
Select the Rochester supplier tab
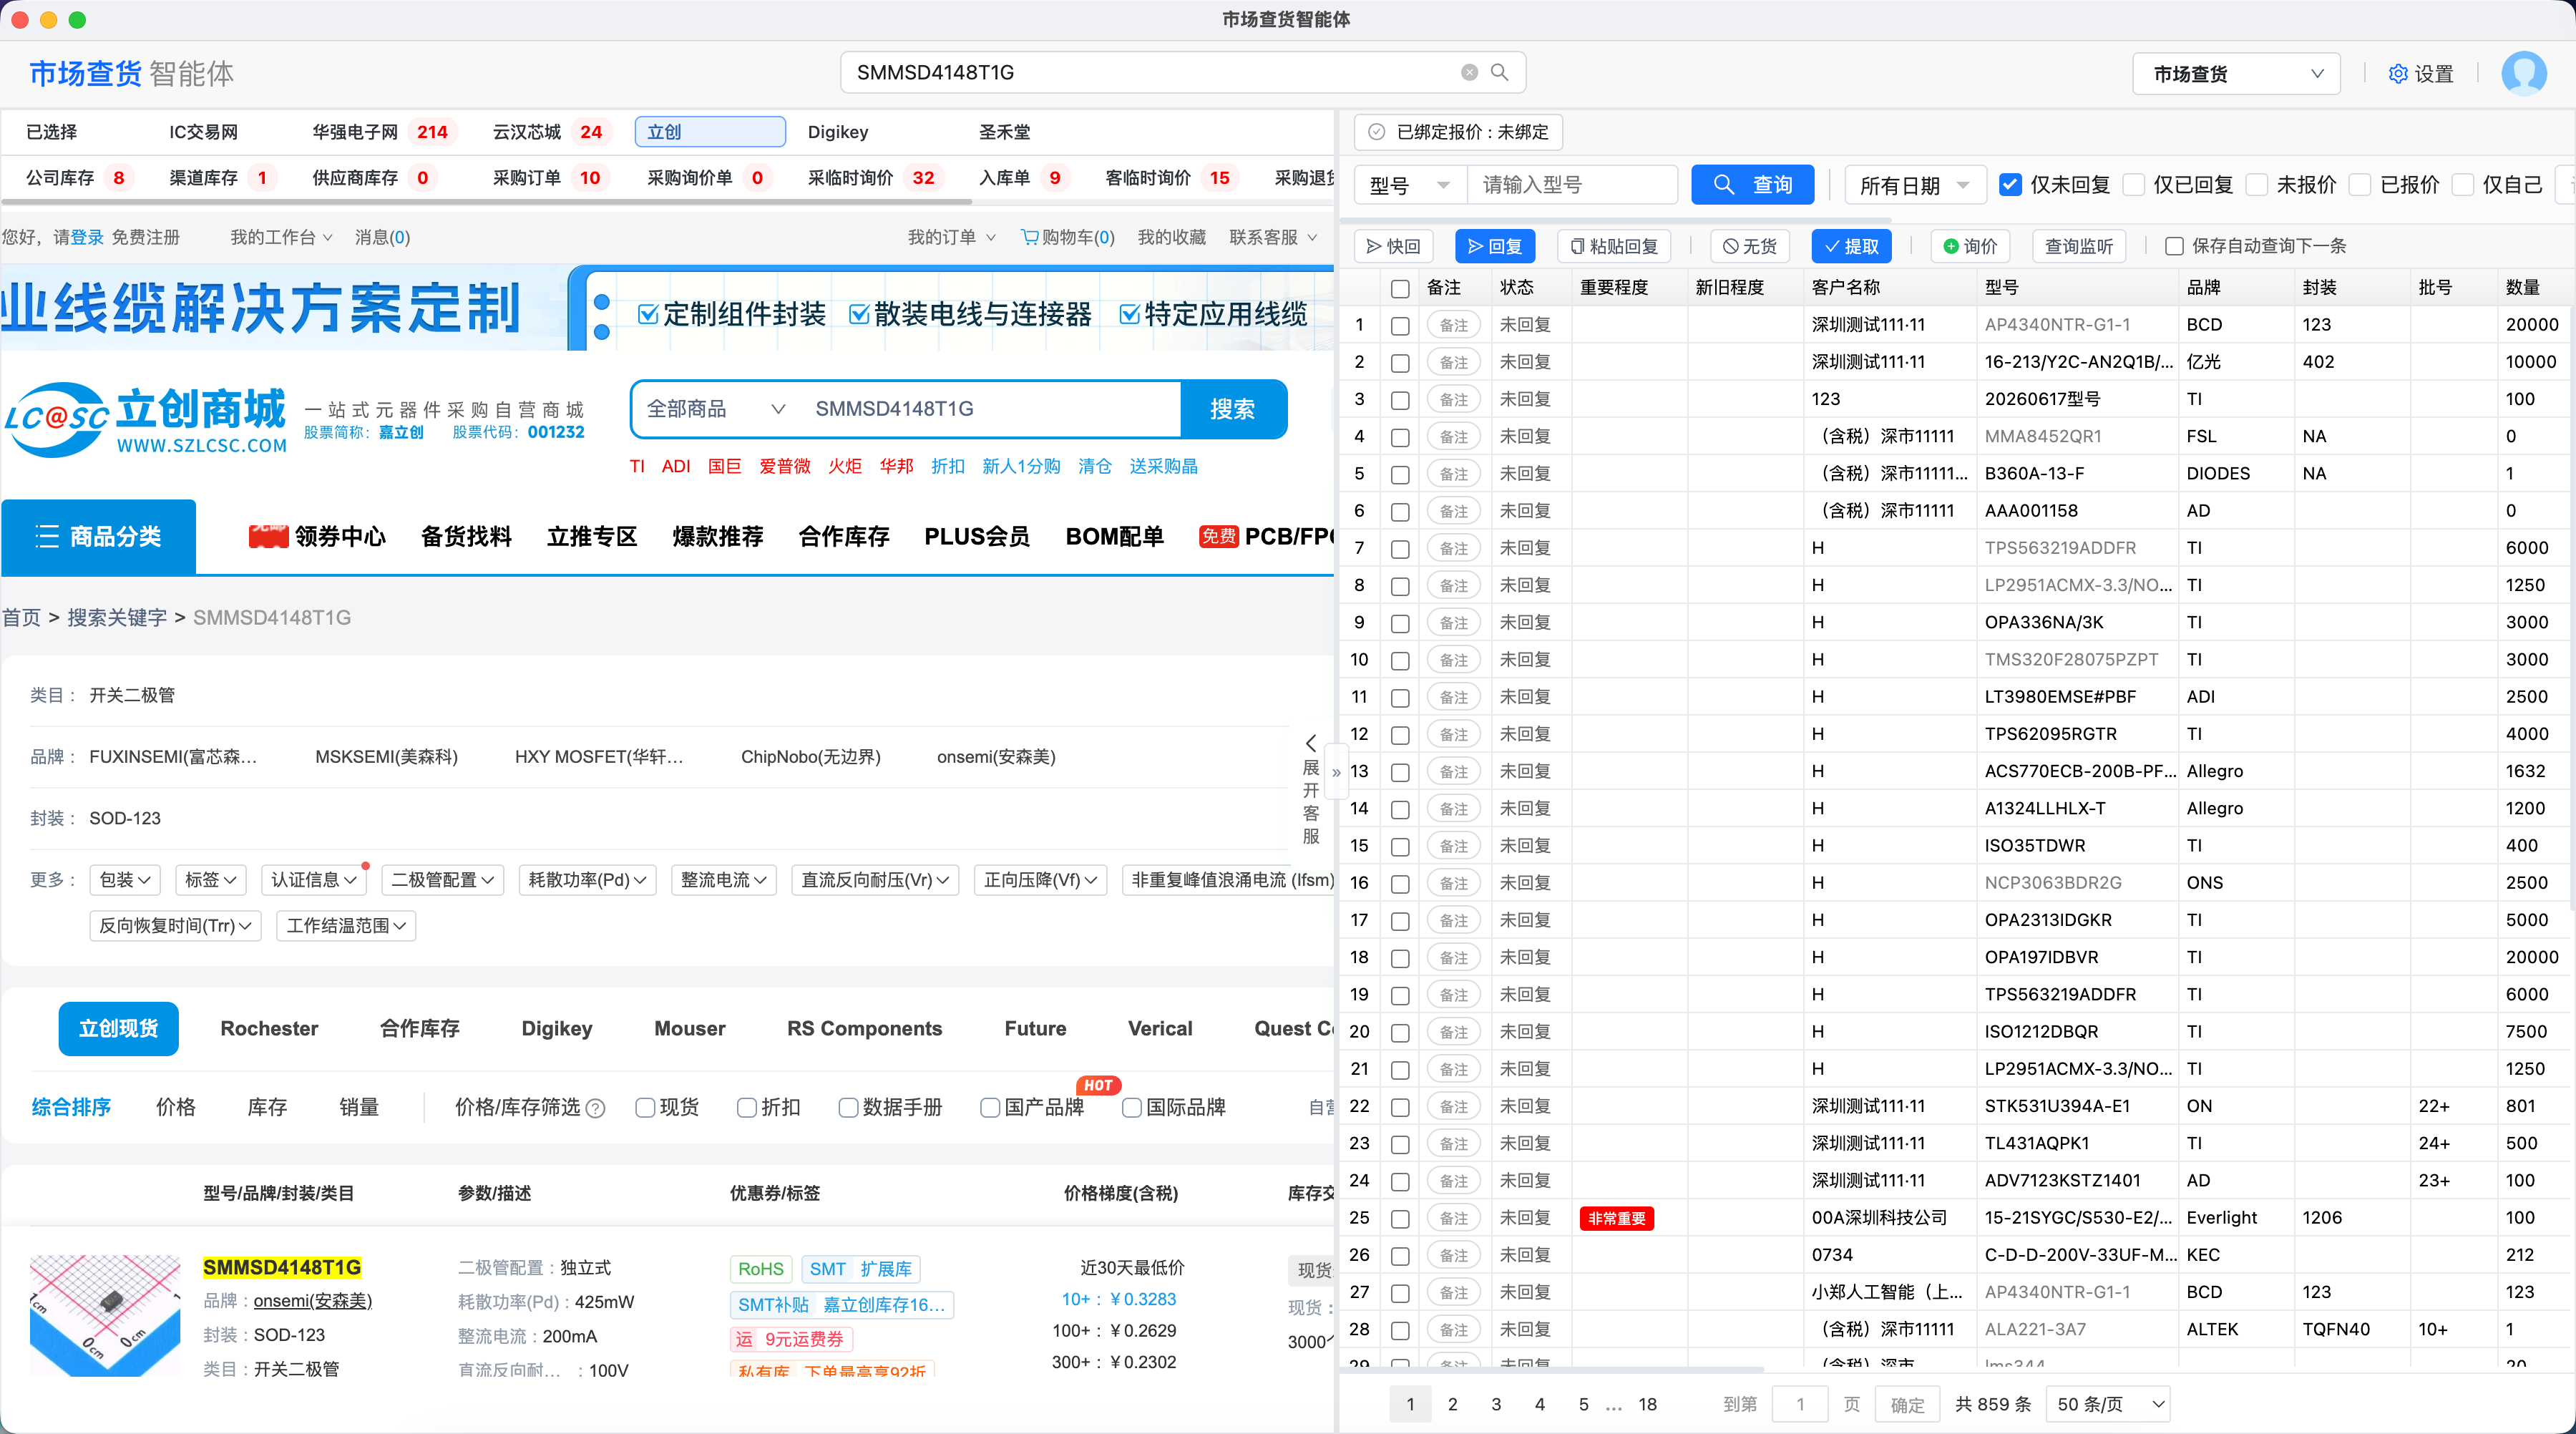click(x=269, y=1029)
